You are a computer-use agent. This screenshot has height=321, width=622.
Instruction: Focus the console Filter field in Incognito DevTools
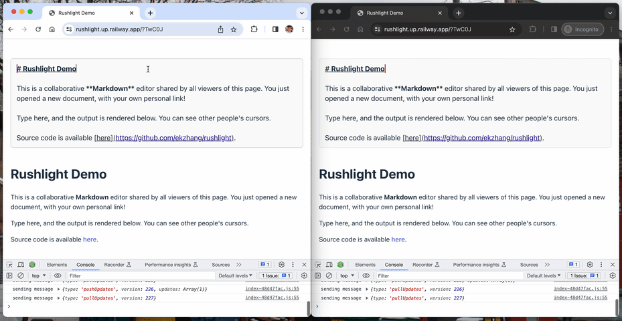tap(449, 276)
